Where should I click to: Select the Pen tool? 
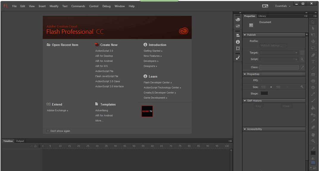313,55
